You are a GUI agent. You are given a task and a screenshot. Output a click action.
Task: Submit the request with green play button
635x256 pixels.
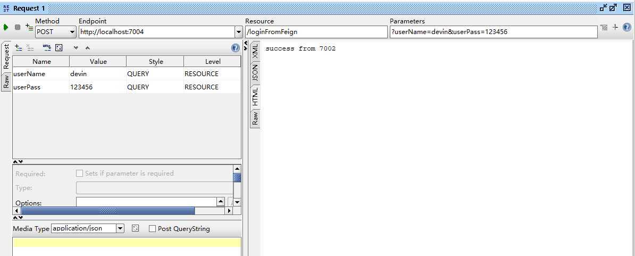(6, 28)
